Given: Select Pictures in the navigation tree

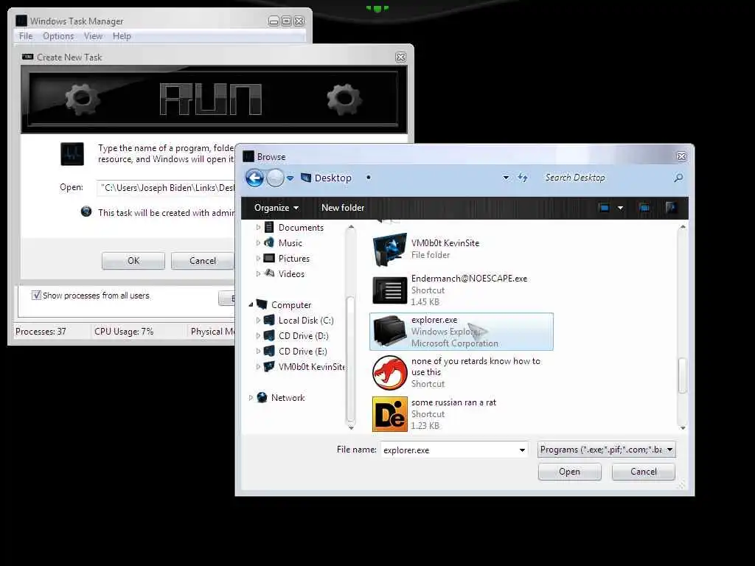Looking at the screenshot, I should (293, 259).
